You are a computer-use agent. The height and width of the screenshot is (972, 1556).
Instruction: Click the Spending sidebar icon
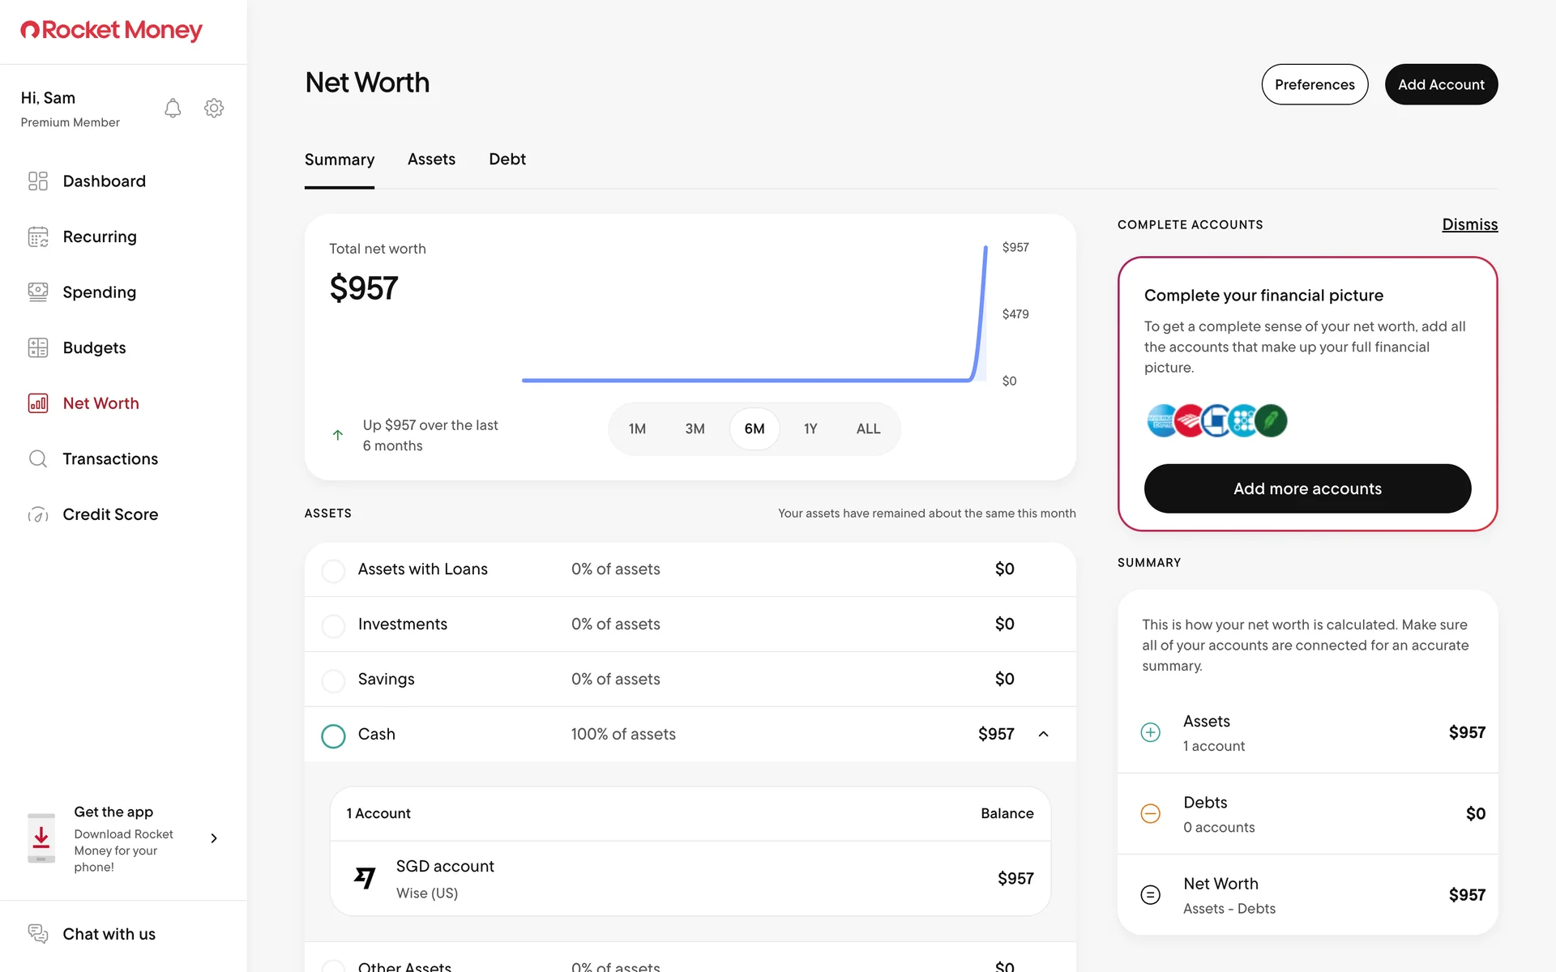tap(38, 292)
